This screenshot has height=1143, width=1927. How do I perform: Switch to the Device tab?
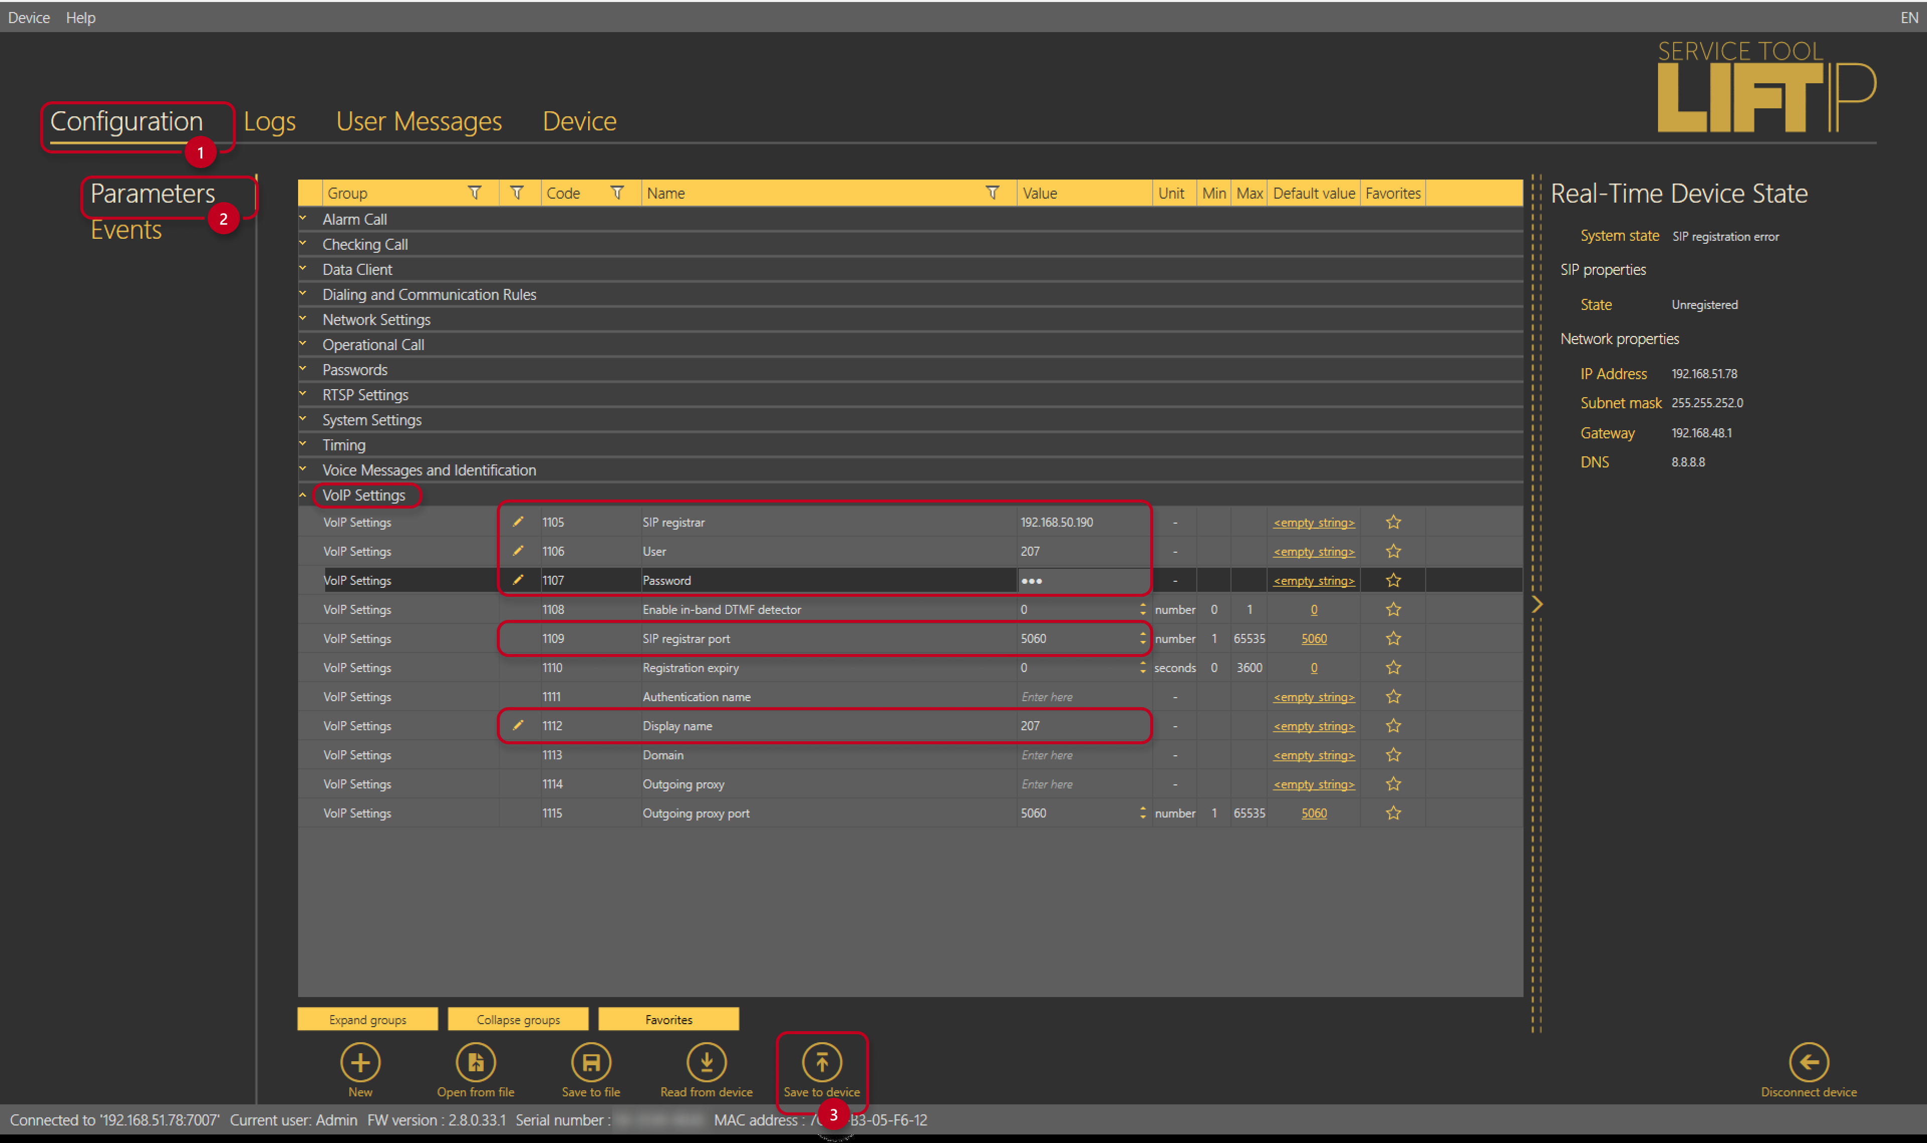580,122
